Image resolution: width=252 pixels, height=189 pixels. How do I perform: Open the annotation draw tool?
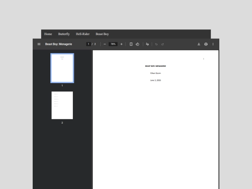[x=147, y=44]
